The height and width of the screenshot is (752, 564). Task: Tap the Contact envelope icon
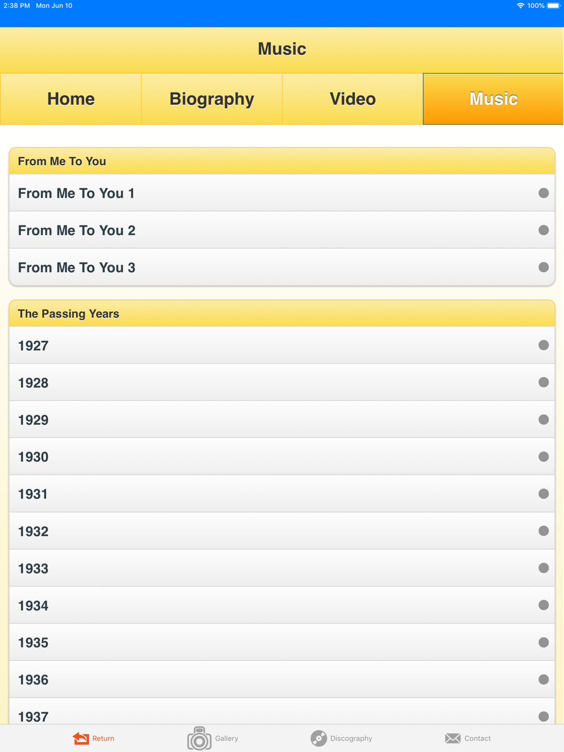[453, 738]
